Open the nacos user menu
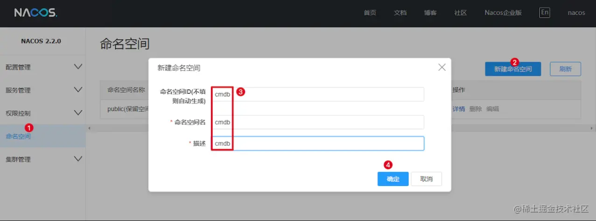 pyautogui.click(x=576, y=13)
